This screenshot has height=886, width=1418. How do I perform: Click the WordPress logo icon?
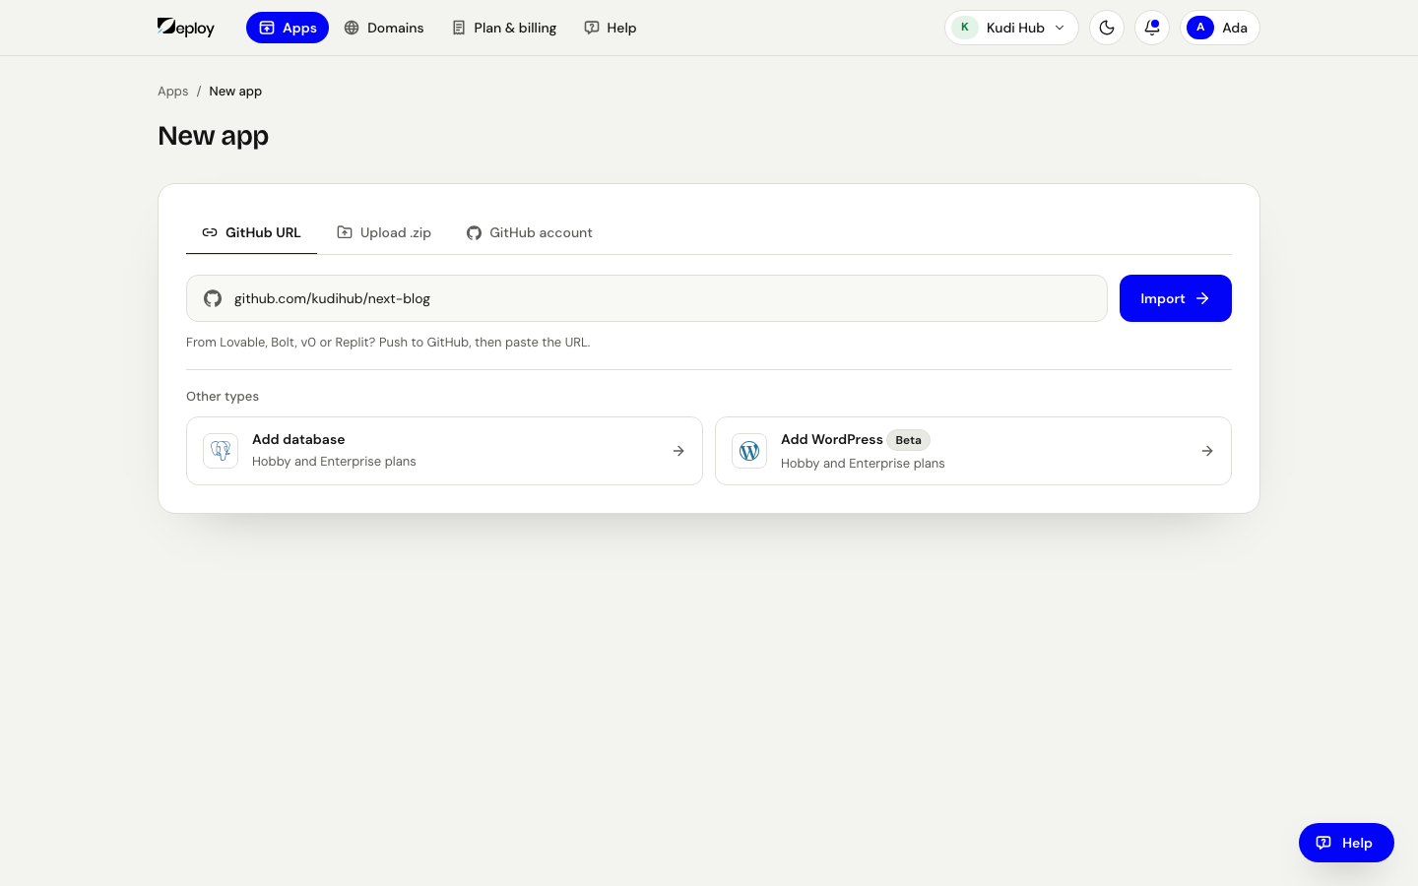pos(749,451)
